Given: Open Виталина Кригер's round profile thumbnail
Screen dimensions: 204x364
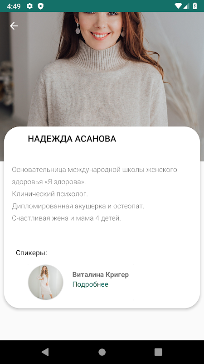Looking at the screenshot, I should (x=46, y=282).
